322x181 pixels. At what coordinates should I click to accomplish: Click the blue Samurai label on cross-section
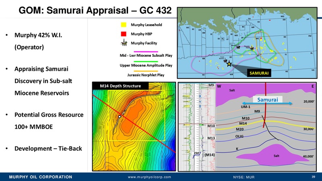[x=268, y=100]
